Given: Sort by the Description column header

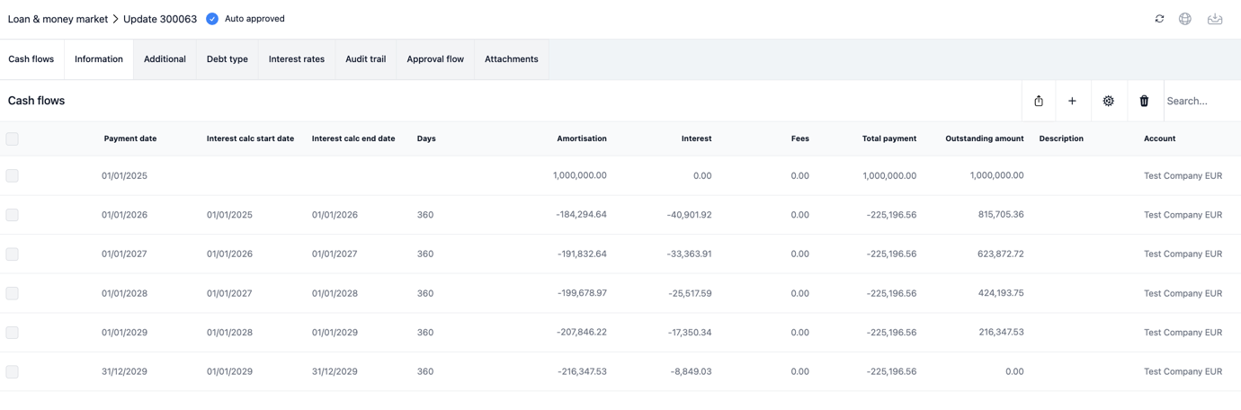Looking at the screenshot, I should pos(1061,138).
